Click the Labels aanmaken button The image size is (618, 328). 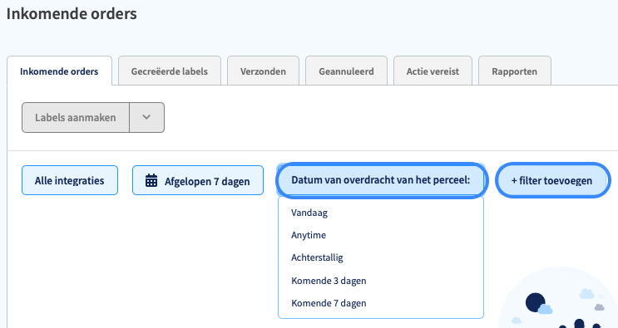tap(76, 118)
